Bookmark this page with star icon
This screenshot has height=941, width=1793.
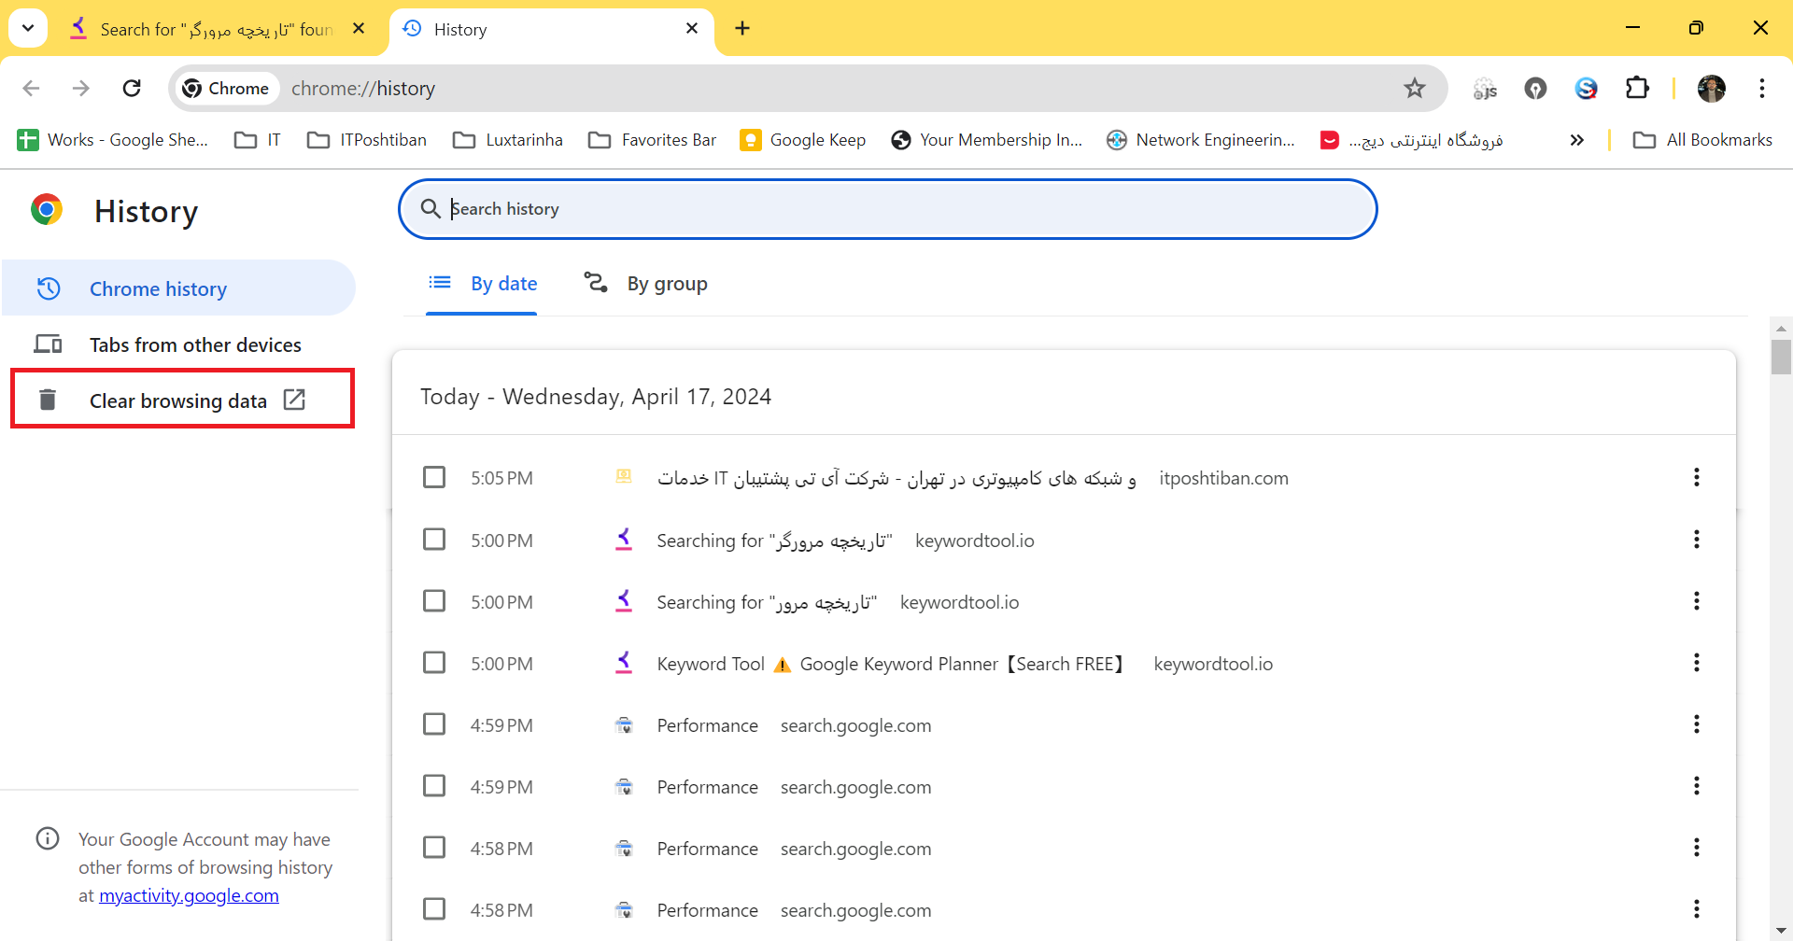1415,88
